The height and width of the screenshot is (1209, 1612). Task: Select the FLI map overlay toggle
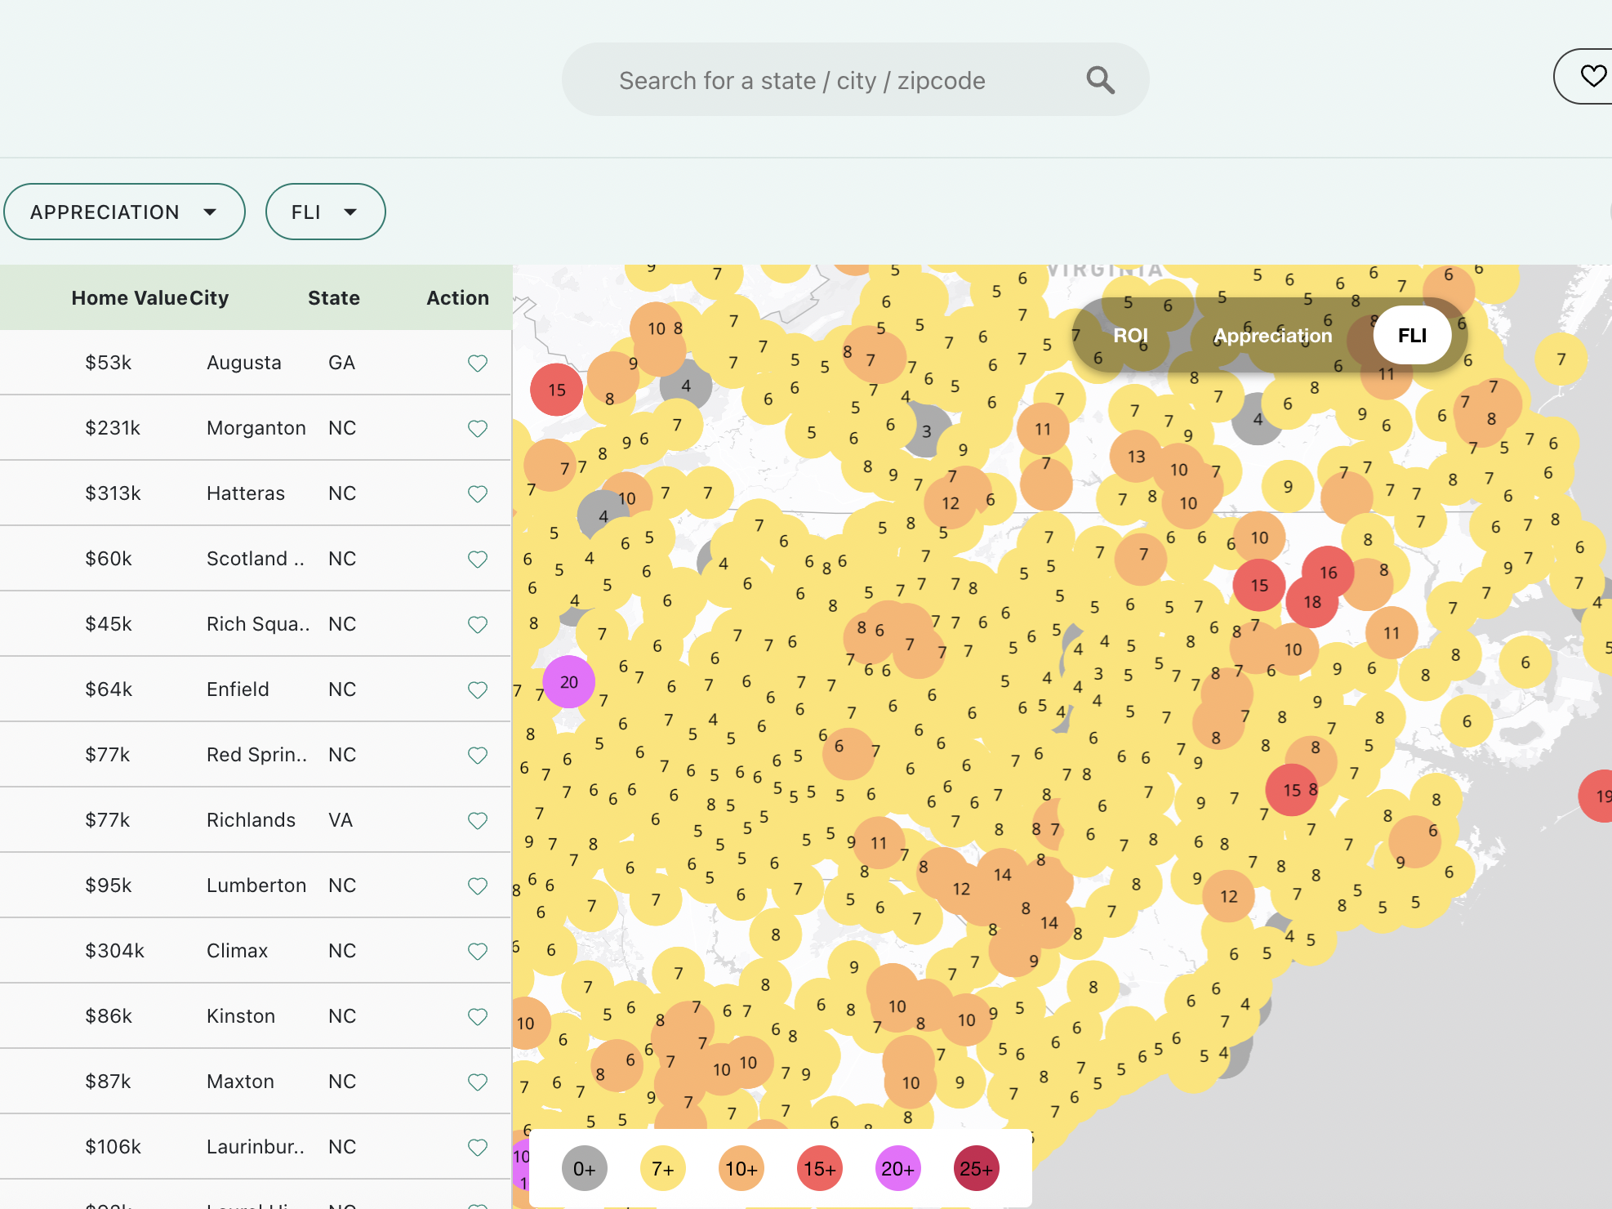pos(1411,336)
